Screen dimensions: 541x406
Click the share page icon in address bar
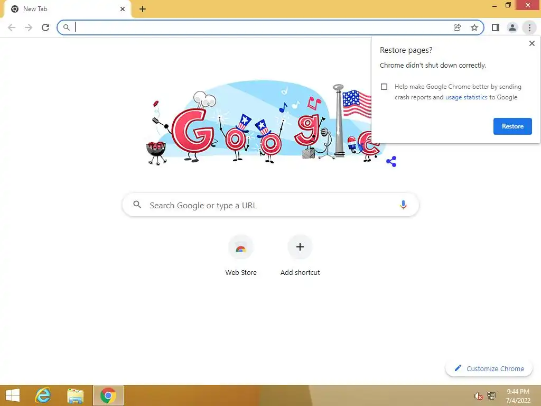457,27
